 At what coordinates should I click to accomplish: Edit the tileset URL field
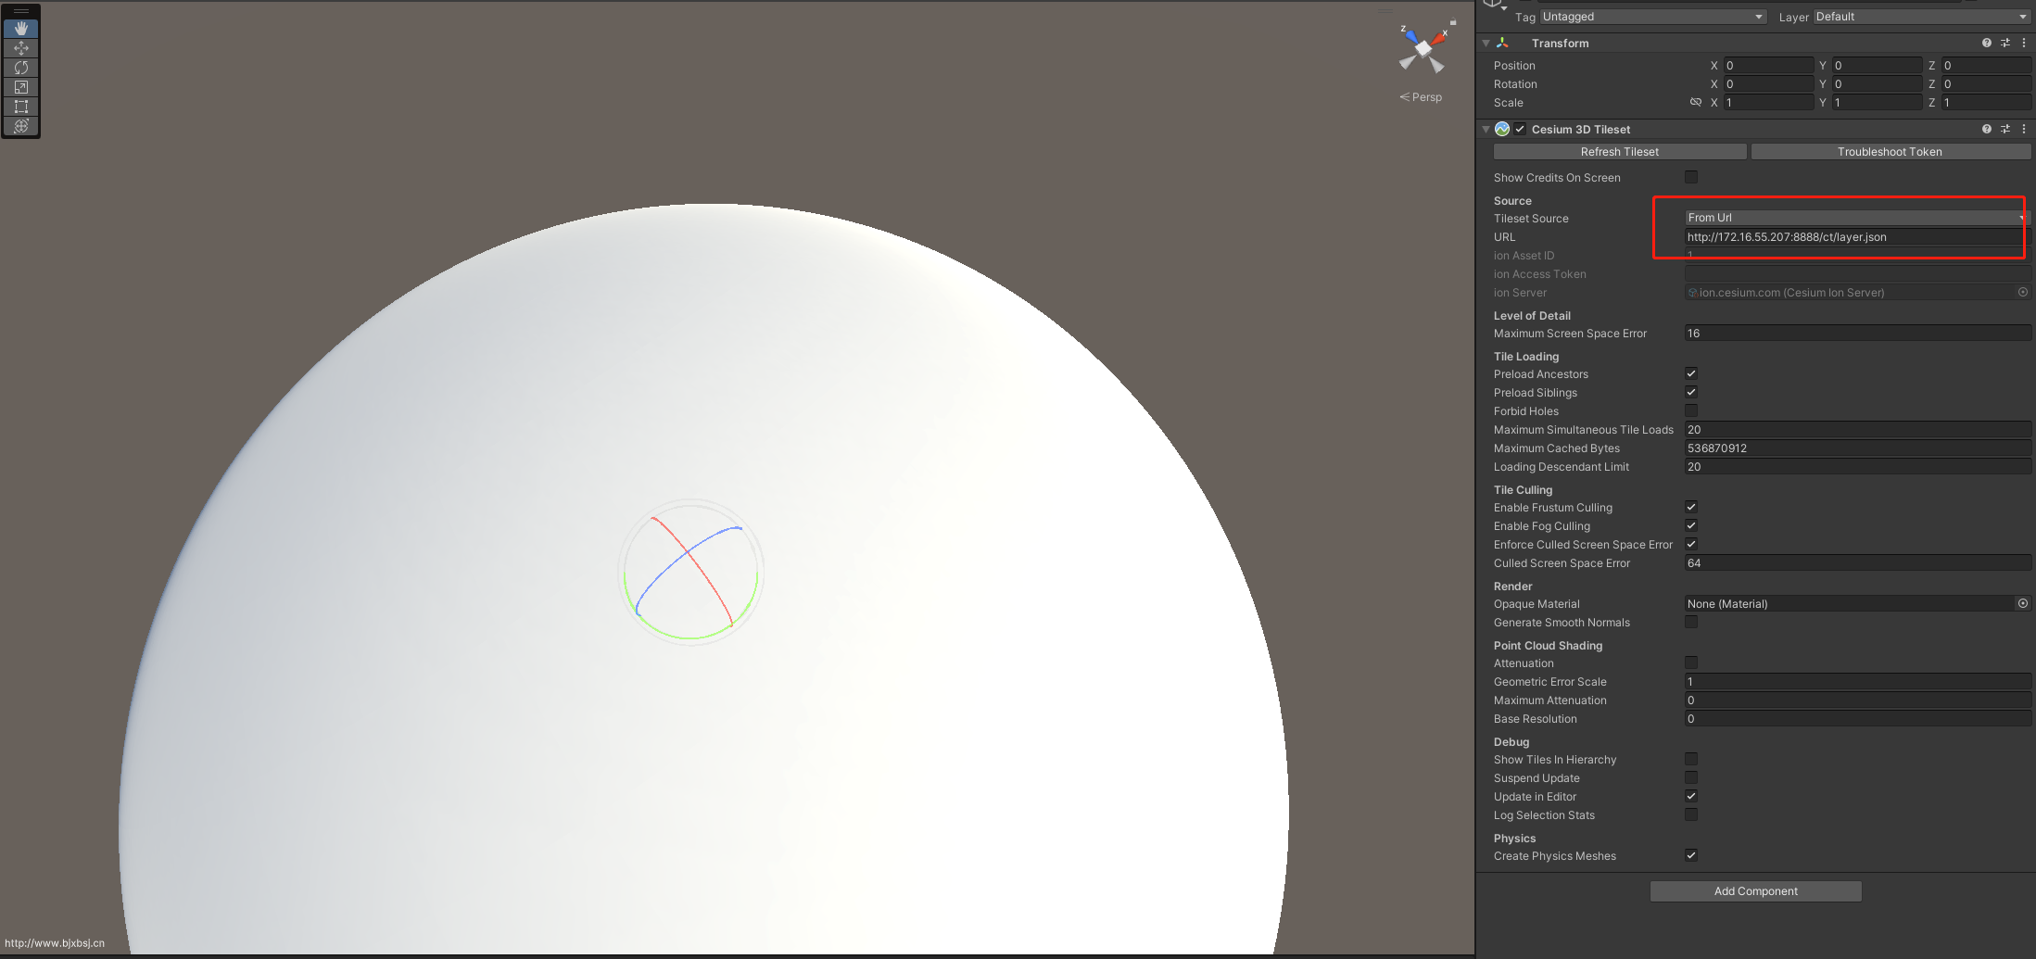click(1857, 237)
